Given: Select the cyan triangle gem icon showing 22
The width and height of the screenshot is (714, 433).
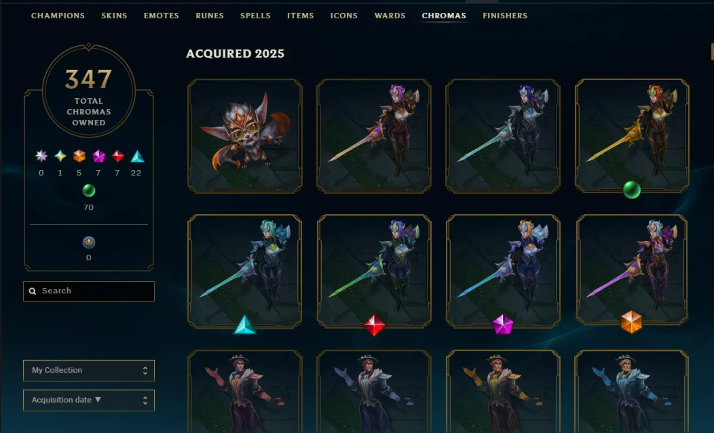Looking at the screenshot, I should coord(137,157).
